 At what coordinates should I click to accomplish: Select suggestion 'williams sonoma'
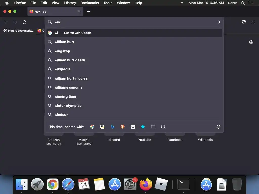[x=134, y=87]
